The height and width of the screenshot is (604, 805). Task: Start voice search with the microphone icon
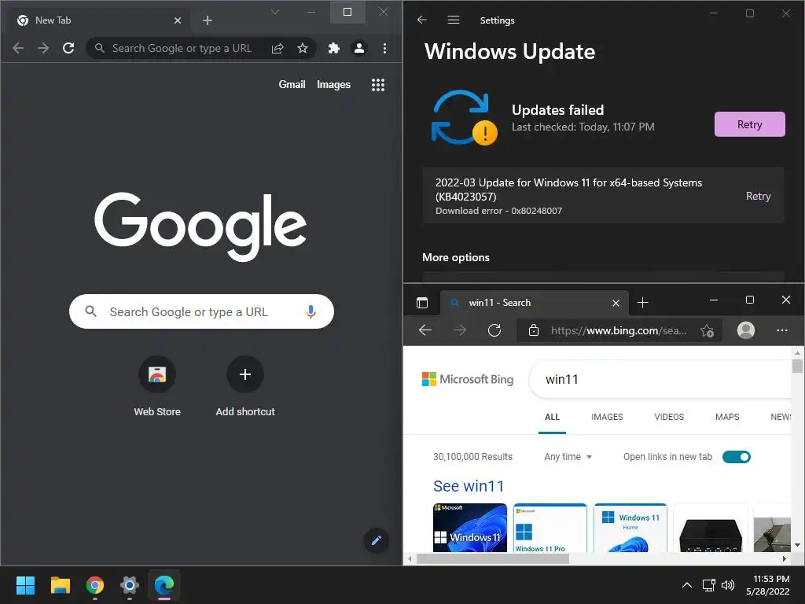pos(311,311)
